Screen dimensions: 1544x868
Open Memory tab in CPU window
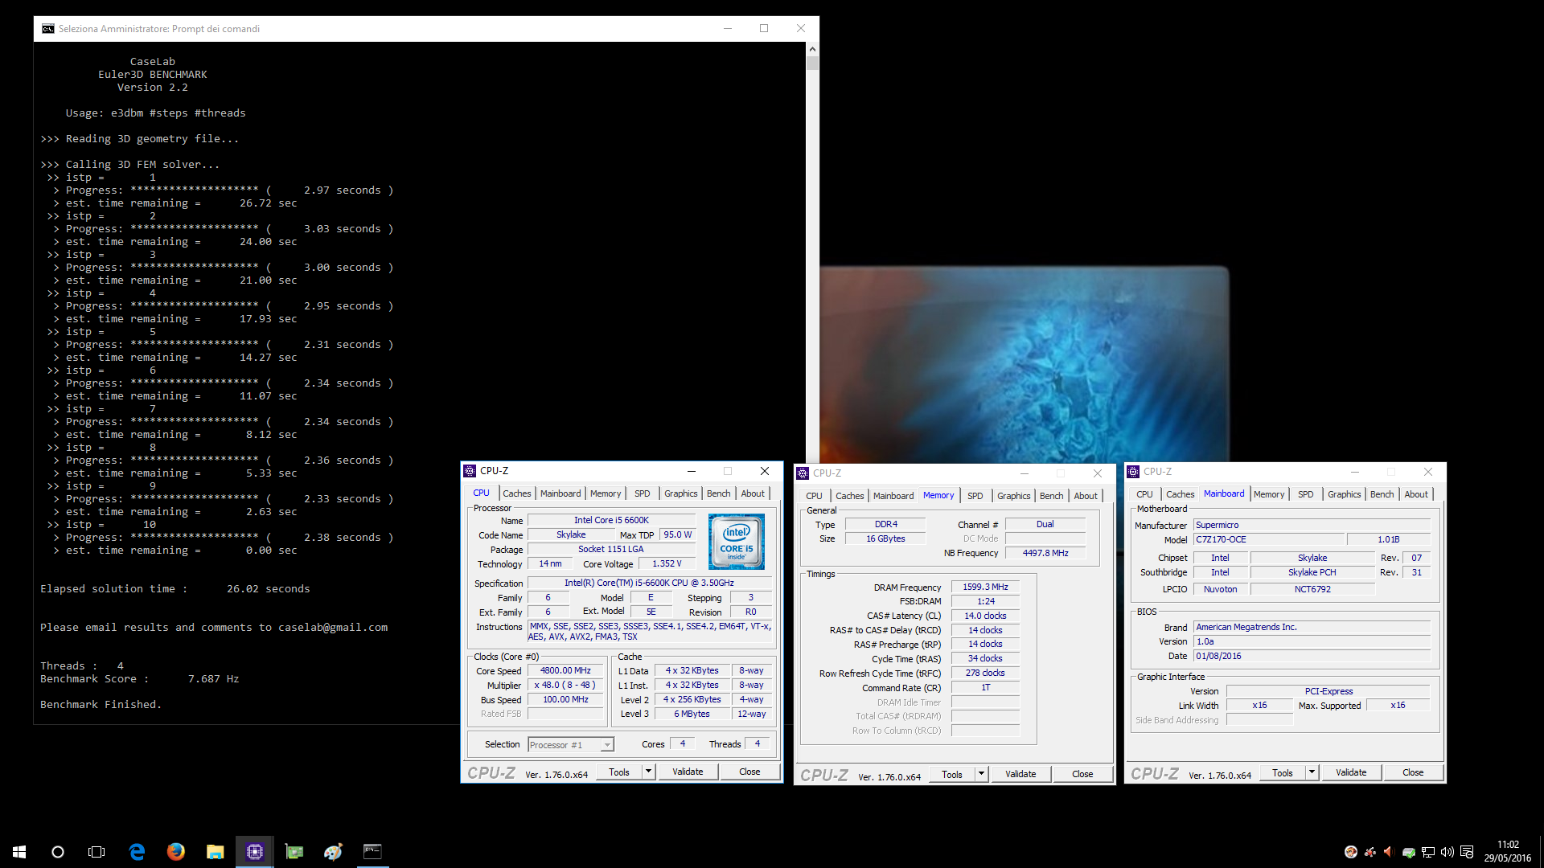click(x=606, y=493)
